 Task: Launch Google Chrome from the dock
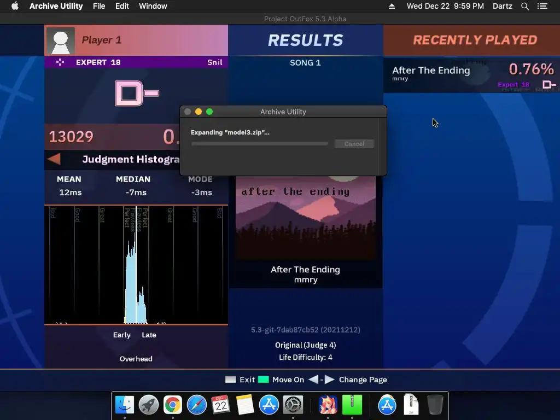click(172, 405)
